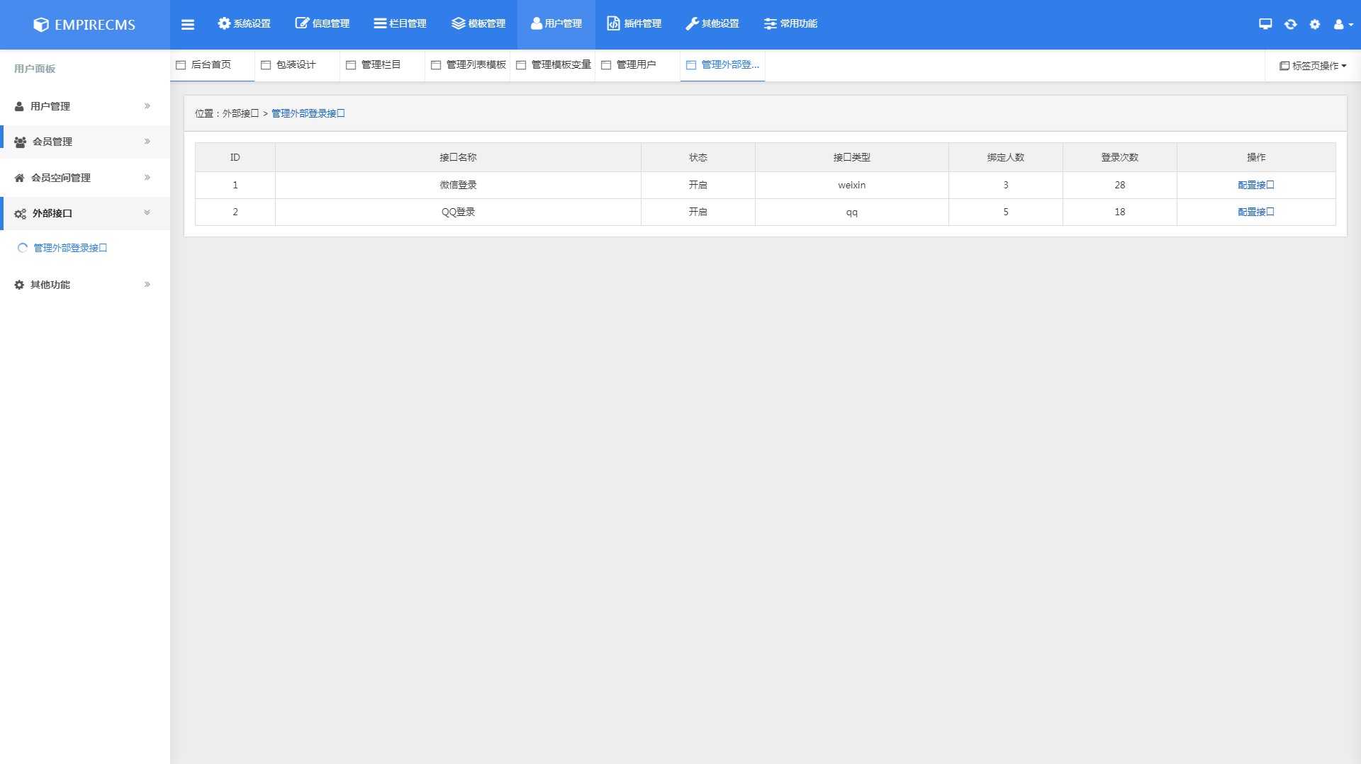Open the 标签页操作 dropdown

(x=1313, y=66)
